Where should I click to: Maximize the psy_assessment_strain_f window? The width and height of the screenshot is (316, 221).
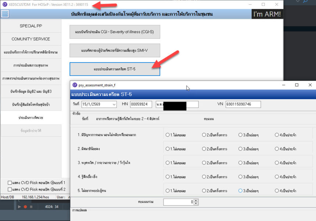[x=297, y=85]
